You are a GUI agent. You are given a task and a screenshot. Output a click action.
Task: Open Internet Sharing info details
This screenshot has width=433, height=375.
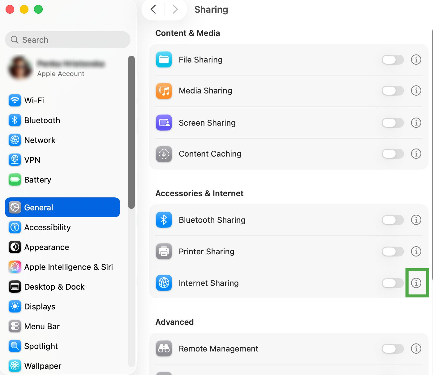[x=416, y=283]
